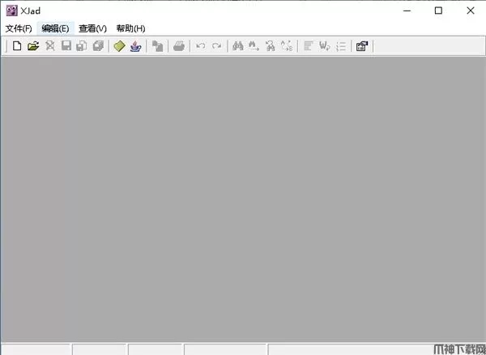Open the 文件(F) menu
The height and width of the screenshot is (355, 486).
19,28
